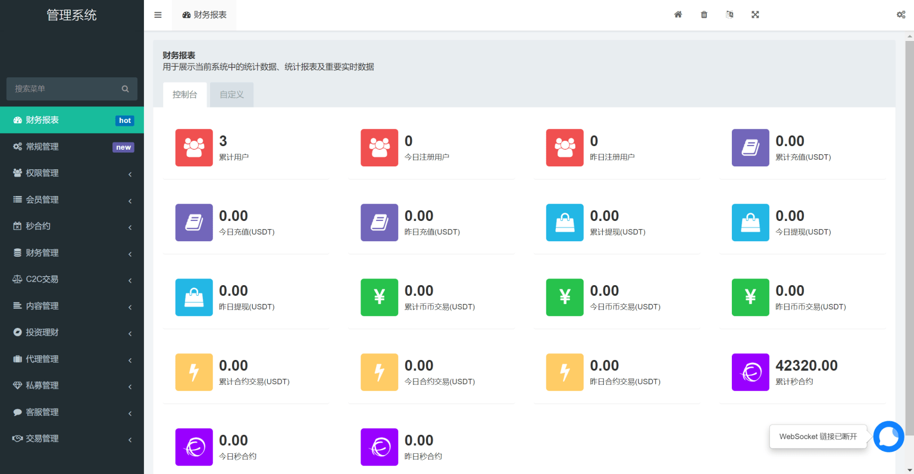Expand the 投资理财 menu chevron
Image resolution: width=914 pixels, height=474 pixels.
(130, 333)
